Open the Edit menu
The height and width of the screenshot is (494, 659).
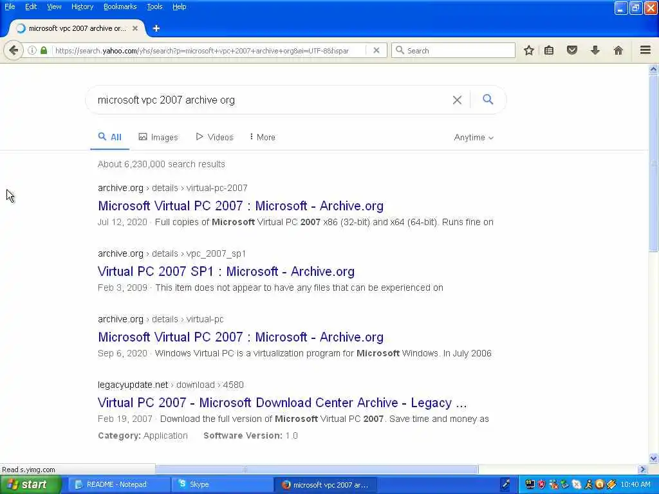[31, 6]
